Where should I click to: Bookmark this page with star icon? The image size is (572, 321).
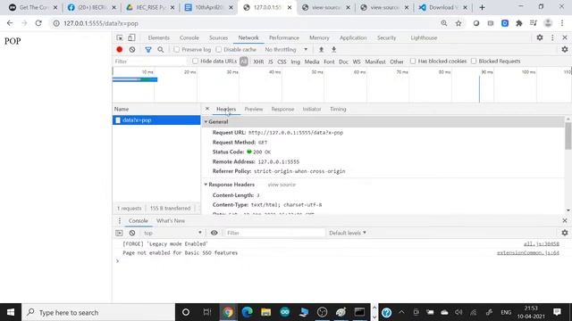(x=458, y=23)
